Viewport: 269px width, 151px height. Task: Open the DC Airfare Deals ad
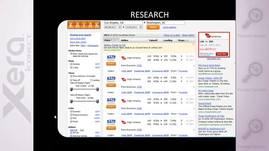tap(206, 91)
